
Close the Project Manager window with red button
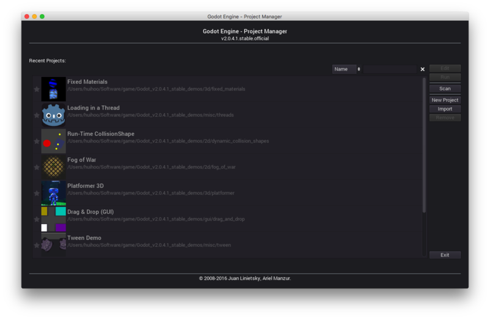click(27, 17)
